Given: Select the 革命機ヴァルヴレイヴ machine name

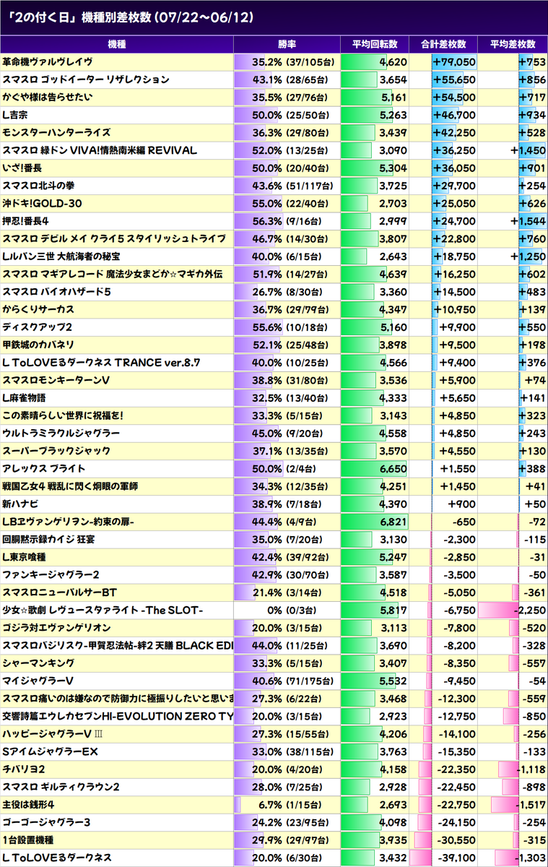Looking at the screenshot, I should tap(48, 62).
